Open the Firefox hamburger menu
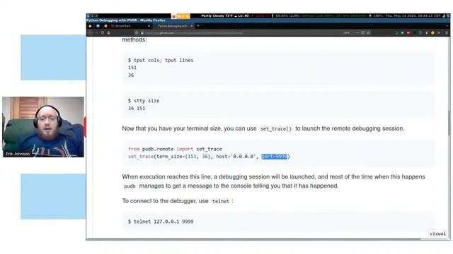Image resolution: width=453 pixels, height=254 pixels. point(447,33)
